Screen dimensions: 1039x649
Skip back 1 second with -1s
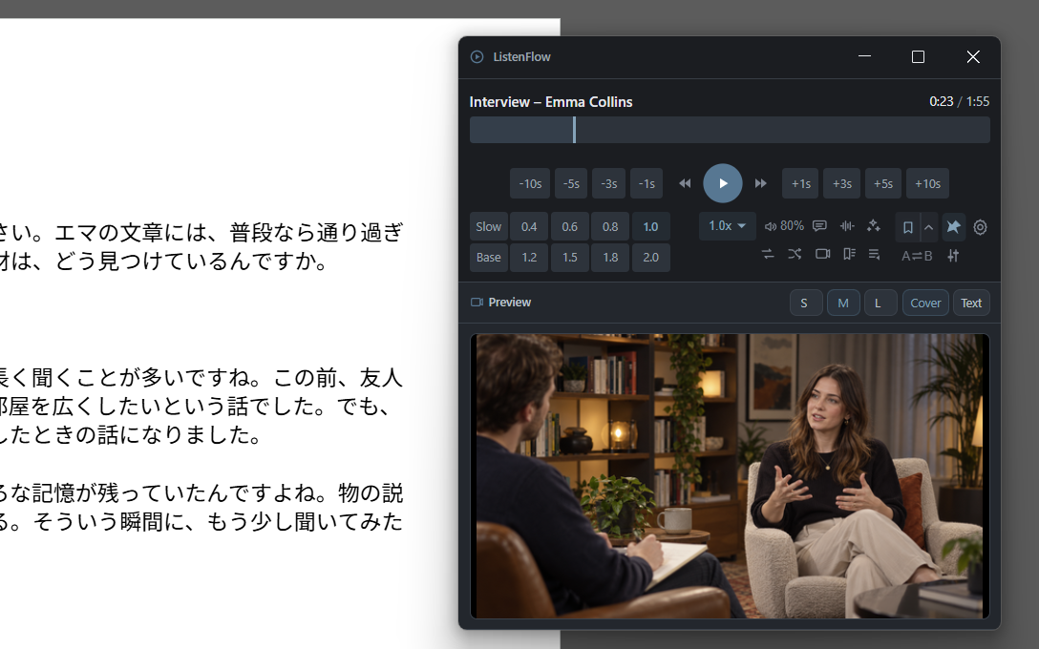click(647, 183)
